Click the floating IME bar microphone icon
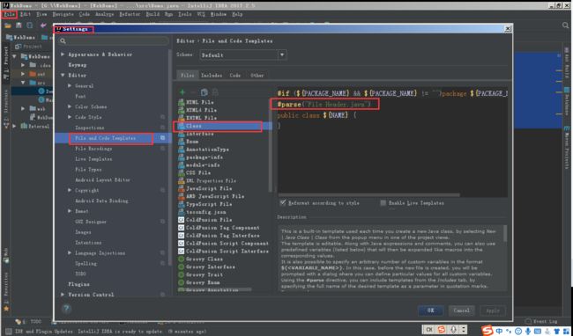 [453, 330]
